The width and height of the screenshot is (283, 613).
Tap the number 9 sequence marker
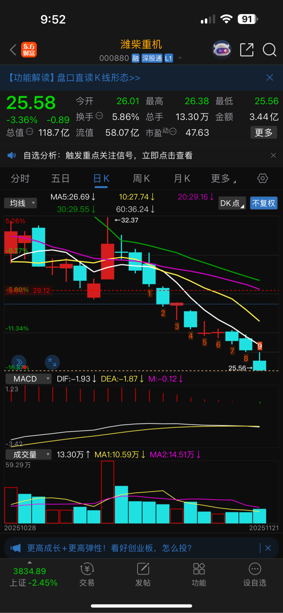[x=260, y=346]
